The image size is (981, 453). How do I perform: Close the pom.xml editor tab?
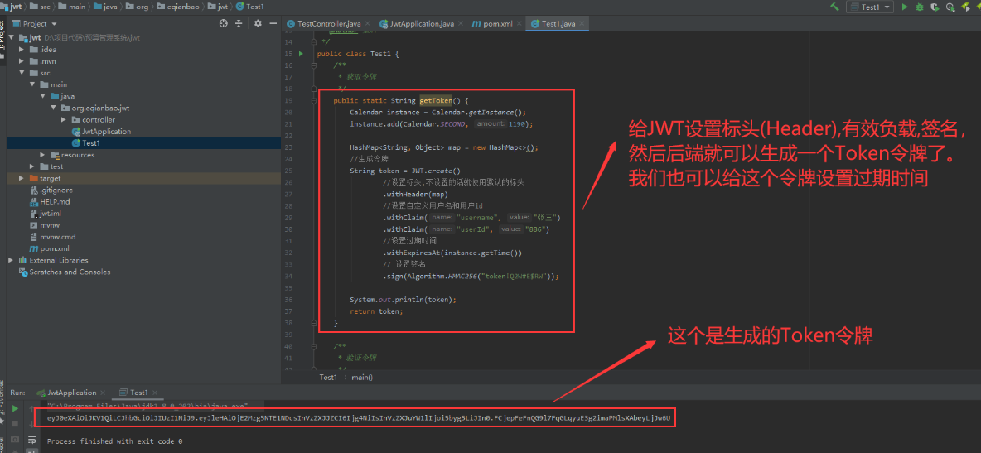click(519, 24)
